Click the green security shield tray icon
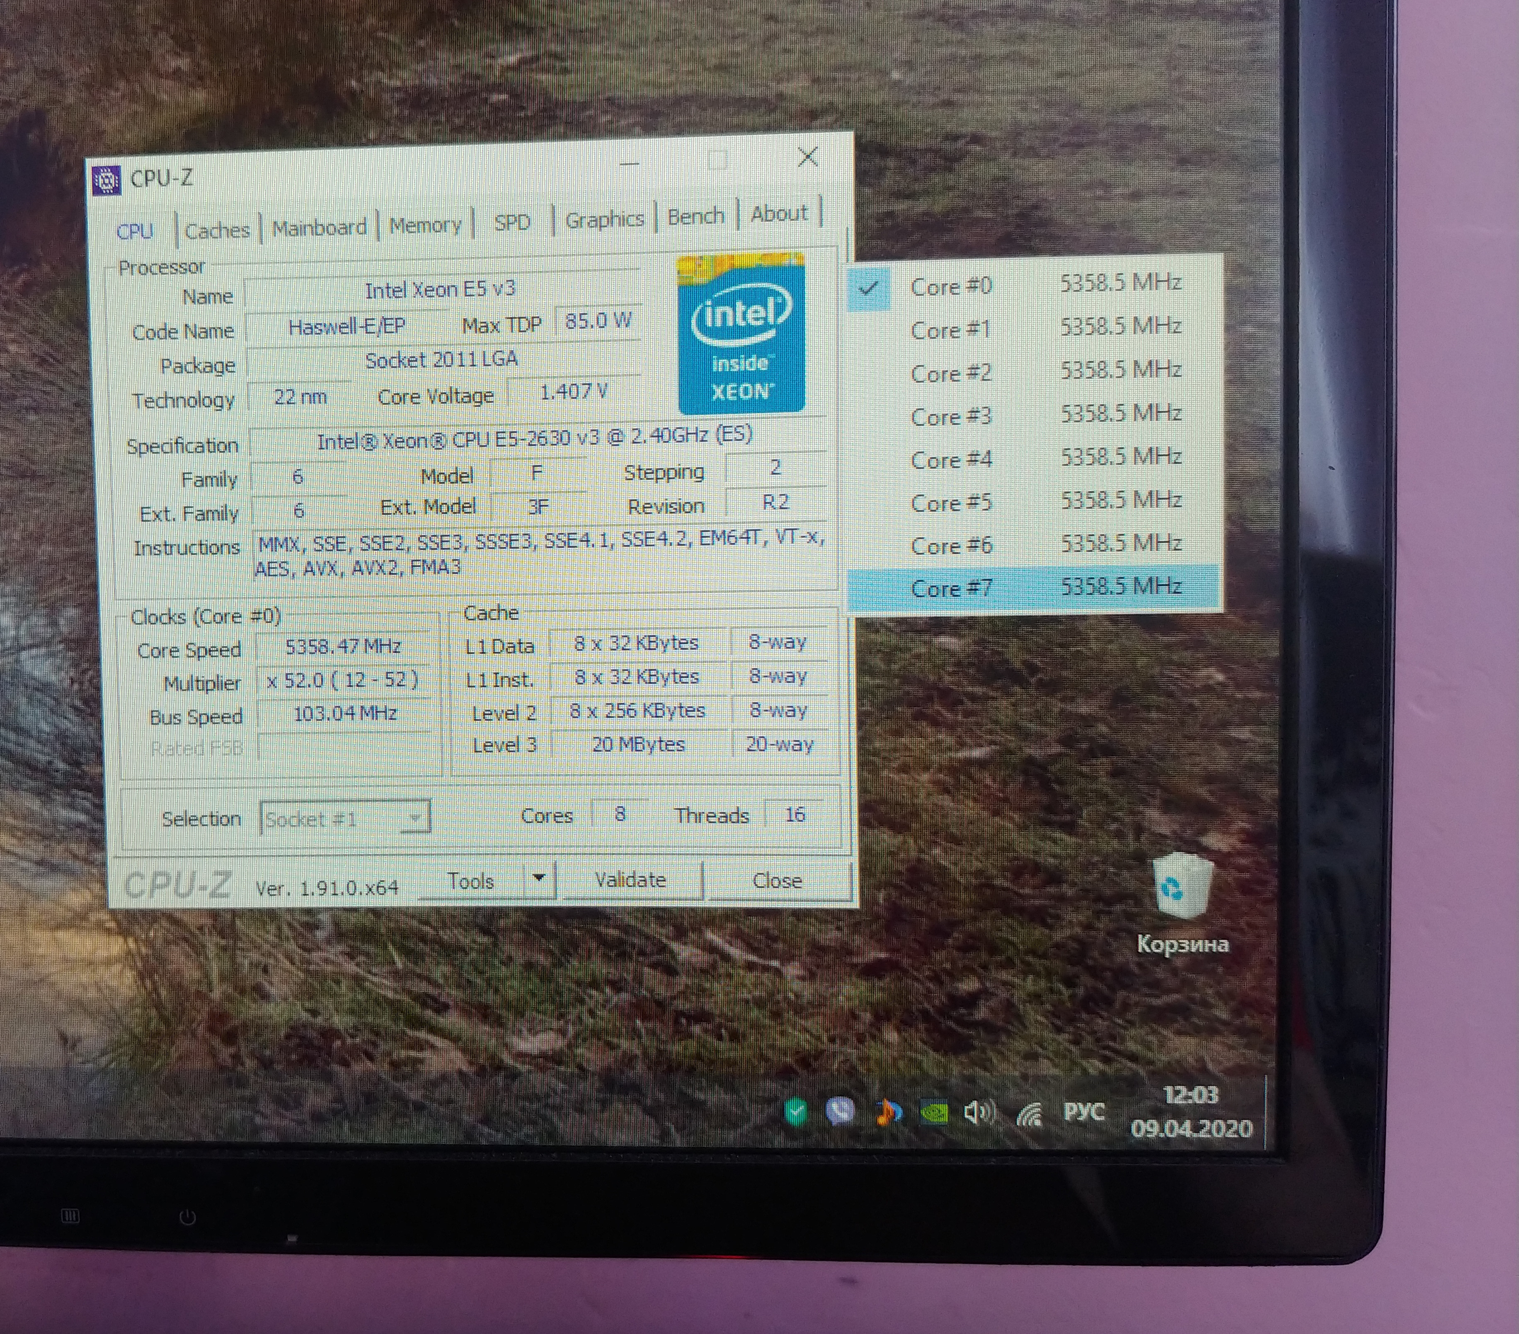This screenshot has width=1519, height=1334. tap(796, 1113)
